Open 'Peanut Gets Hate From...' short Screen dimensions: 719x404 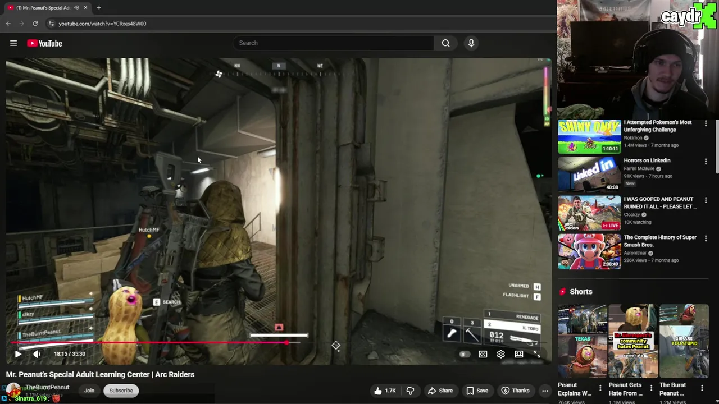(633, 341)
